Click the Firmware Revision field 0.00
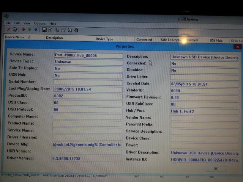243x182 pixels. point(205,98)
